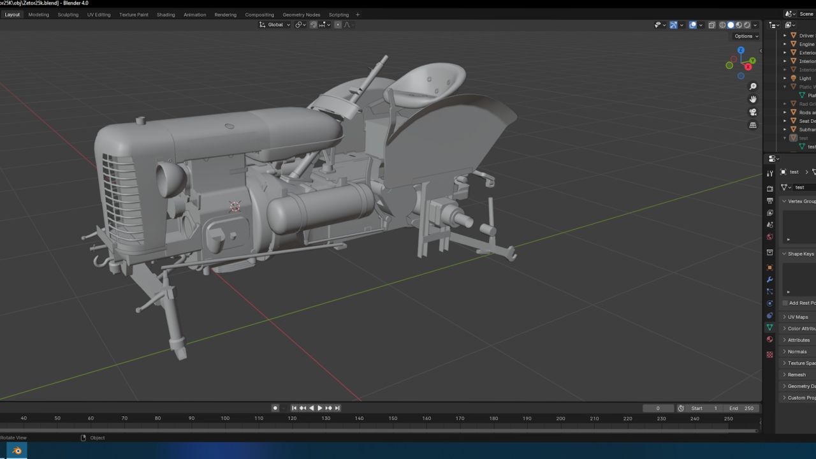Enable the Add Rest Position checkbox

point(785,303)
